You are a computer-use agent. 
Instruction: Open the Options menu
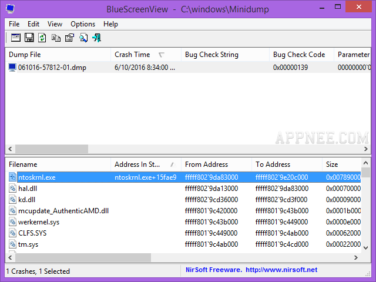tap(83, 24)
